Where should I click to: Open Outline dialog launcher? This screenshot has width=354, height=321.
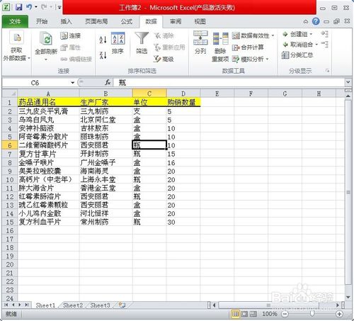click(x=327, y=71)
